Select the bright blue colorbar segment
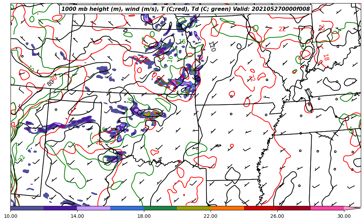The height and width of the screenshot is (222, 364). tap(127, 208)
